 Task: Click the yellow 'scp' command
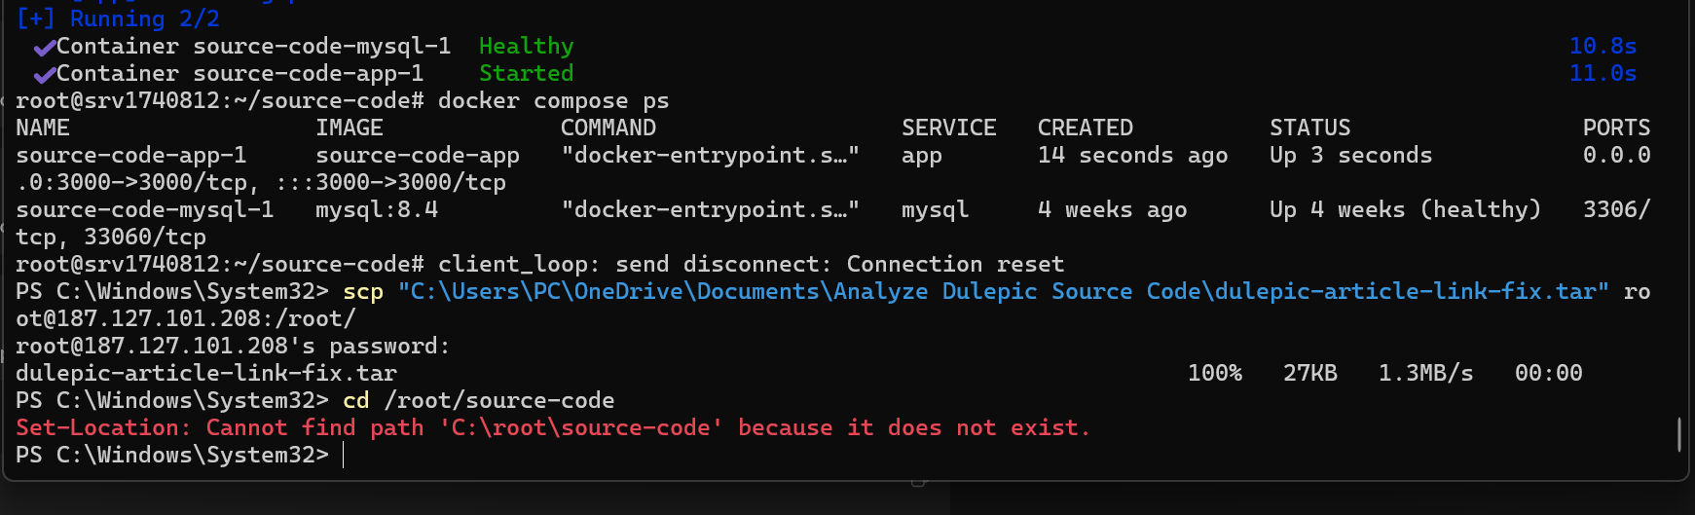[x=363, y=292]
